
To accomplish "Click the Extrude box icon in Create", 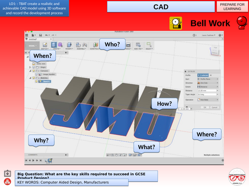I will [54, 45].
